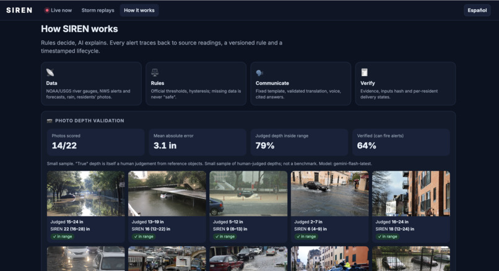This screenshot has width=499, height=271.
Task: Click the satellite dish Data icon
Action: click(50, 72)
